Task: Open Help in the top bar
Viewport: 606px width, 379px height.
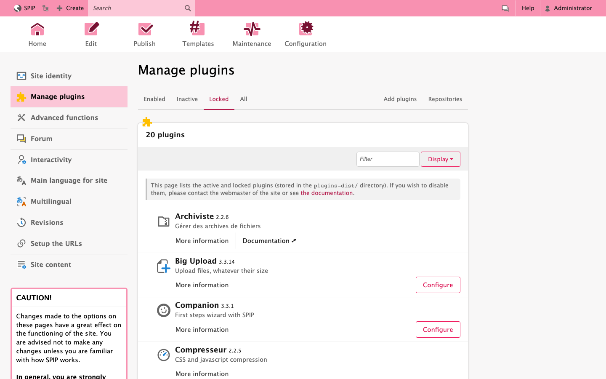Action: tap(528, 8)
